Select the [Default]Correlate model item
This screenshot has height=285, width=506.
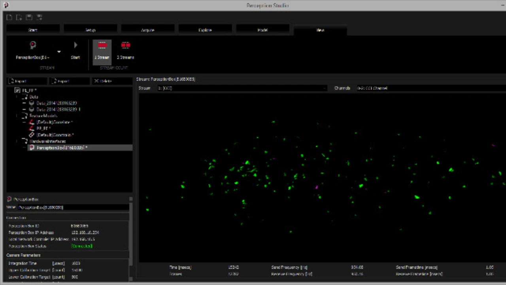55,122
